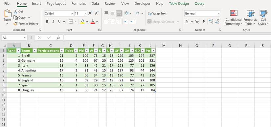Viewport: 271px width, 127px height.
Task: Select the Uruguay cell
Action: [x=29, y=90]
